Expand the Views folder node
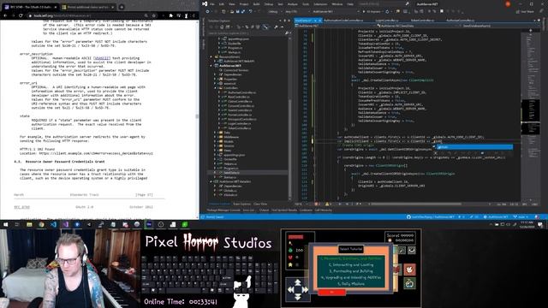The image size is (548, 308). (215, 151)
